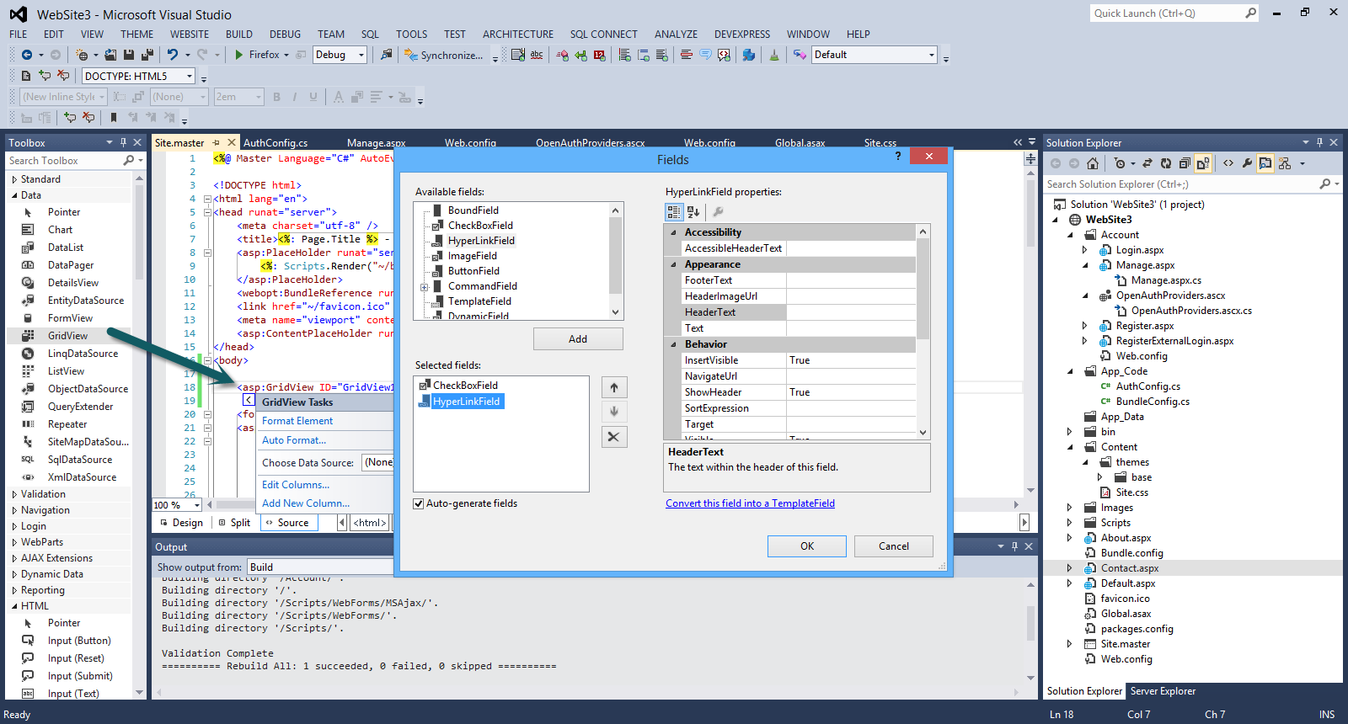Sort the properties grid alphabetically

pos(693,212)
